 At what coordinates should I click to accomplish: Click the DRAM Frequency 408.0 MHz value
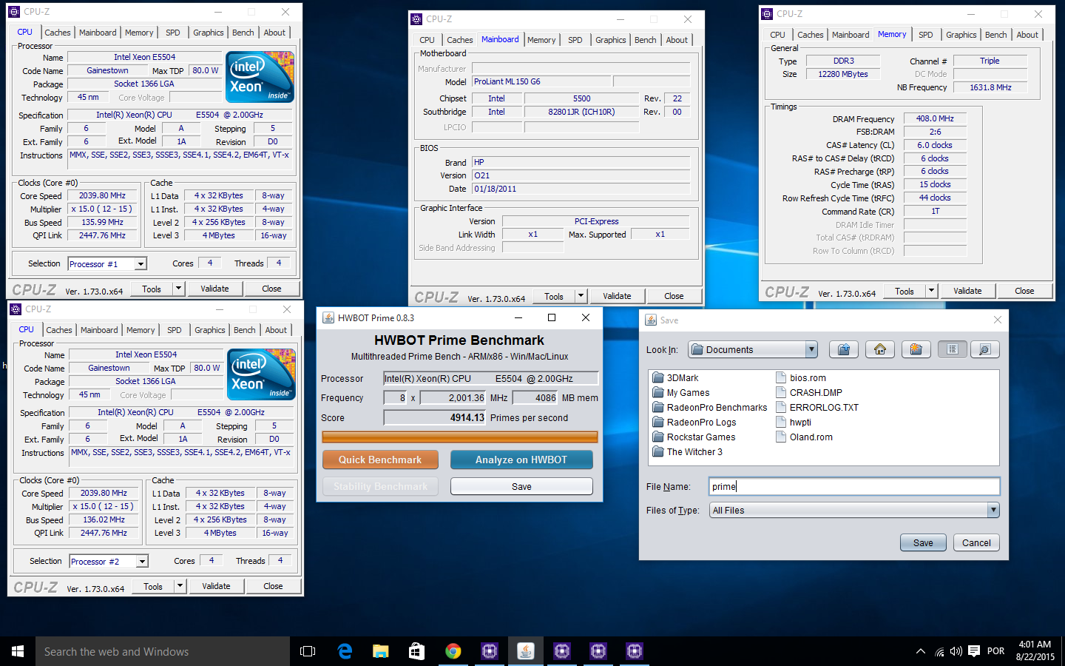coord(935,118)
